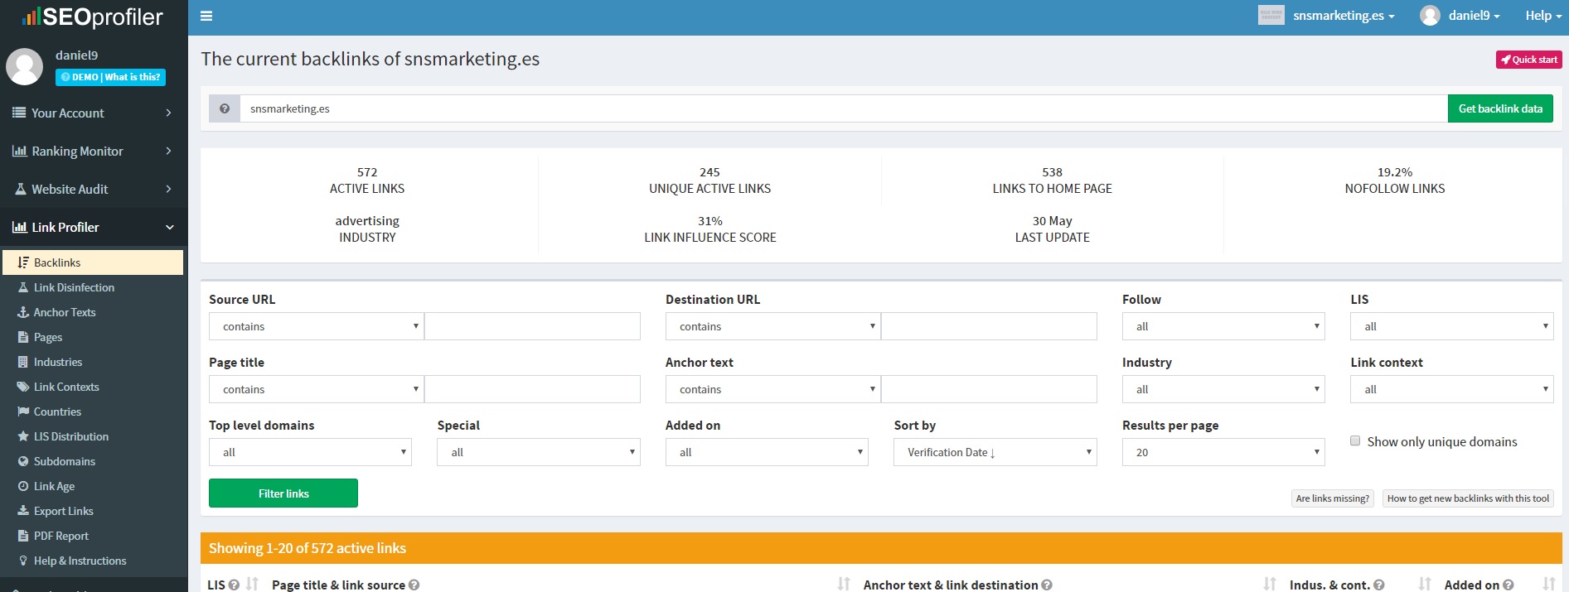Open Sort by Verification Date dropdown
This screenshot has width=1569, height=592.
coord(995,452)
